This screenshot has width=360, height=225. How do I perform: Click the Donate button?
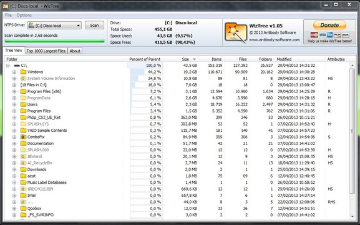[x=329, y=25]
